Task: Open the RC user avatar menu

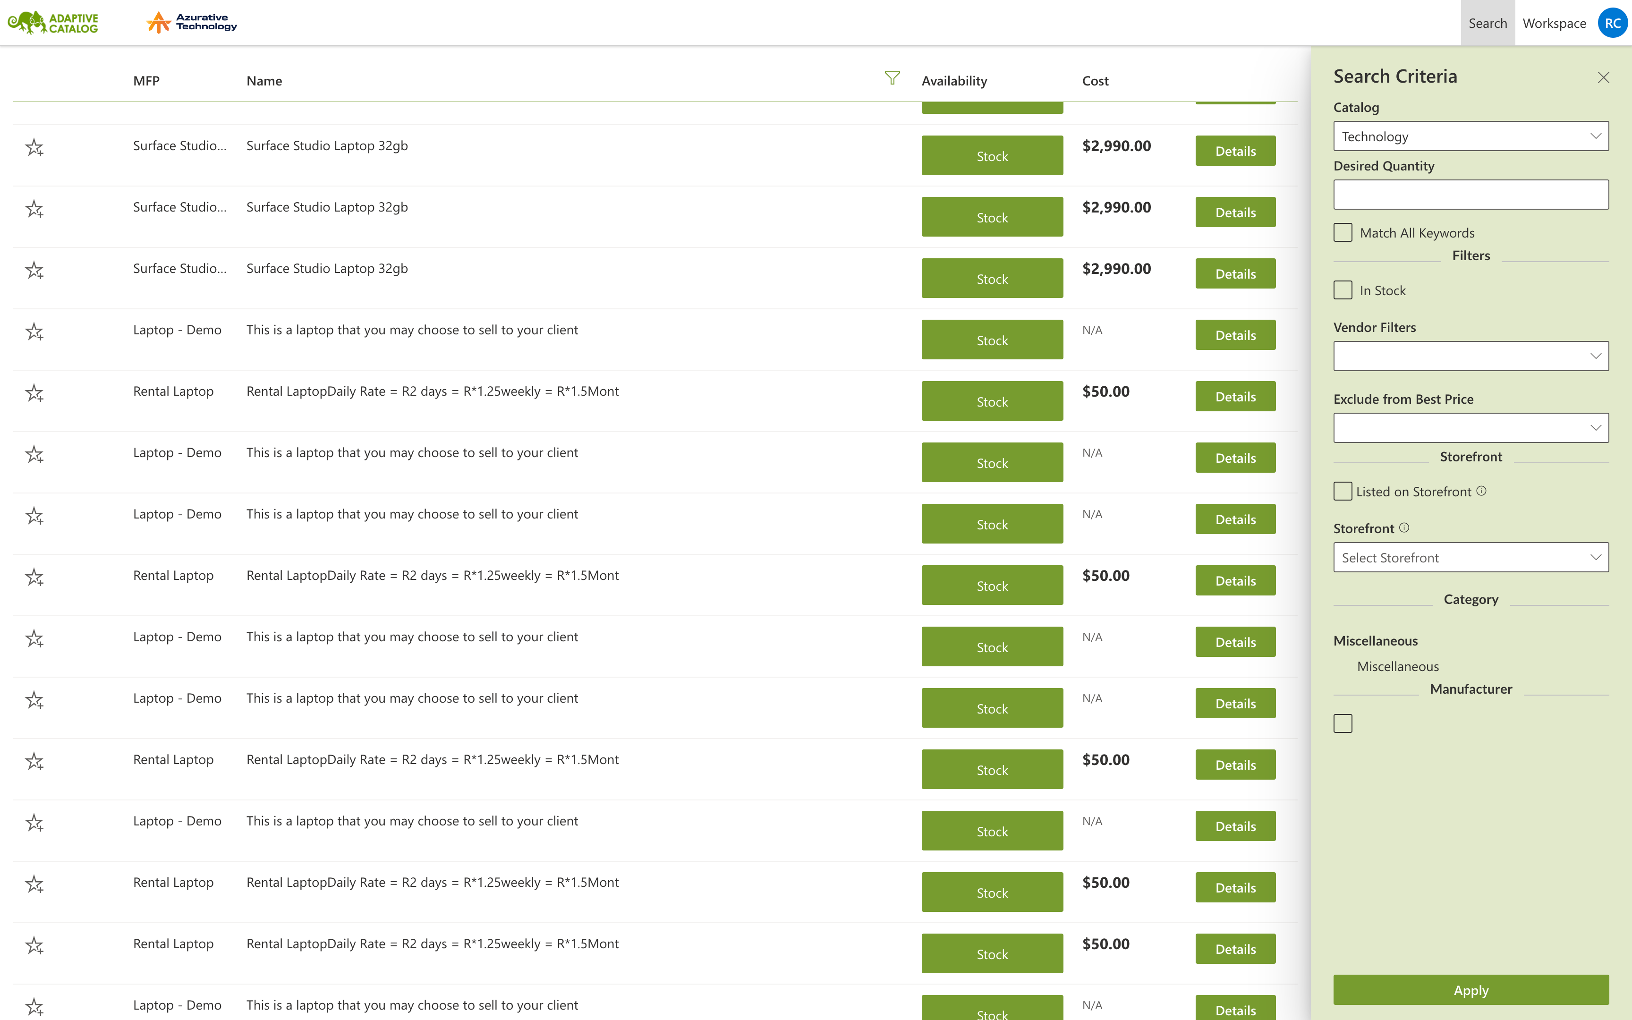Action: (1612, 23)
